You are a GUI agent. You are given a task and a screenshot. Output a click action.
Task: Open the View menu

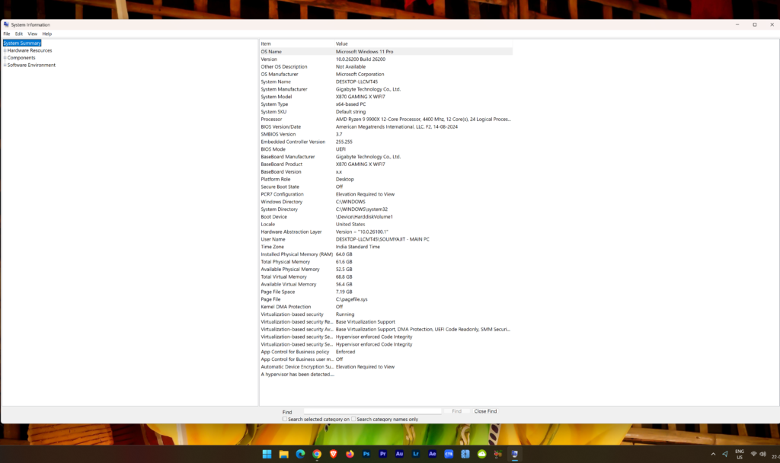(x=32, y=34)
